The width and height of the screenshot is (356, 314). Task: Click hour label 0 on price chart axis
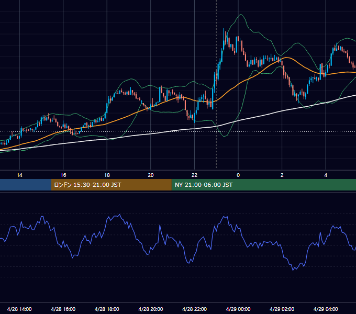[238, 175]
